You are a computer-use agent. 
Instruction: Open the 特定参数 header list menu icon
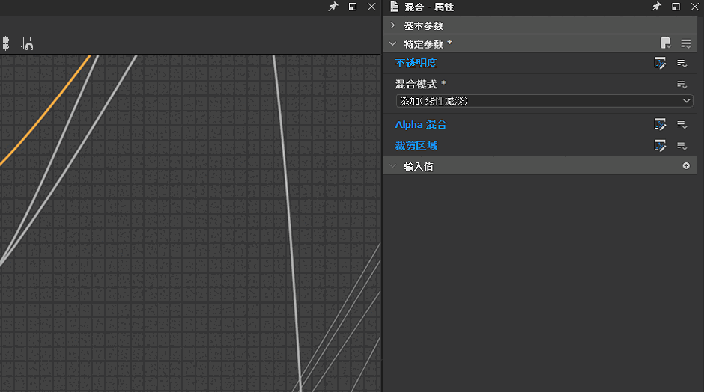685,43
